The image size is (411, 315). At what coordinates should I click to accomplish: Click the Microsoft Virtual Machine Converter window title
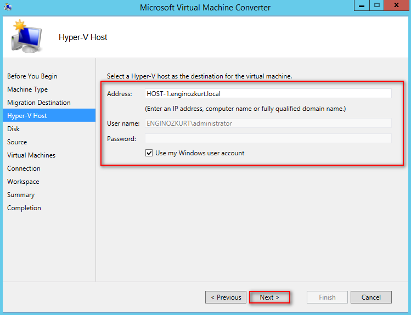tap(205, 7)
